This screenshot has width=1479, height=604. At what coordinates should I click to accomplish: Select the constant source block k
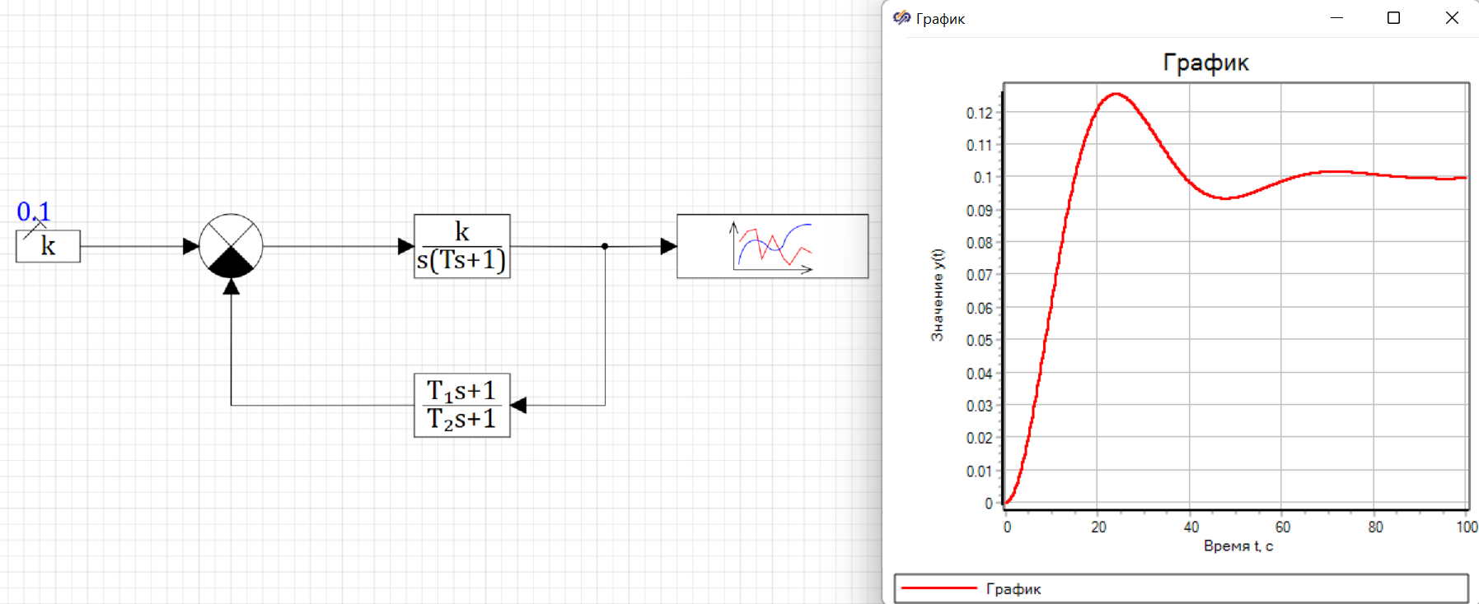coord(48,246)
